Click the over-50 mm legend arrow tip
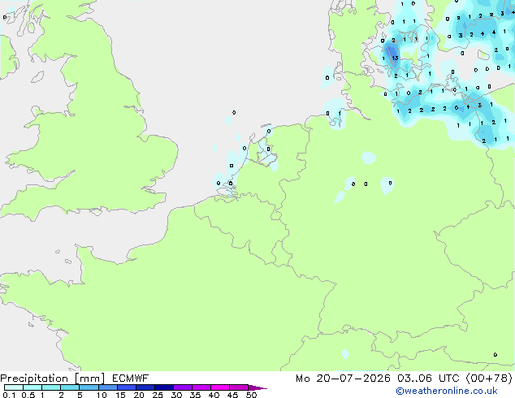The width and height of the screenshot is (515, 398). 257,387
